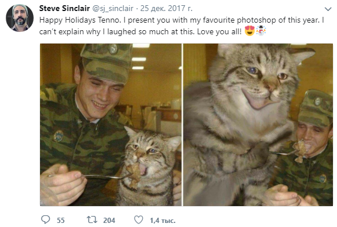Open the left photo of soldier feeding cat
Screen dimensions: 337x227
pyautogui.click(x=111, y=125)
